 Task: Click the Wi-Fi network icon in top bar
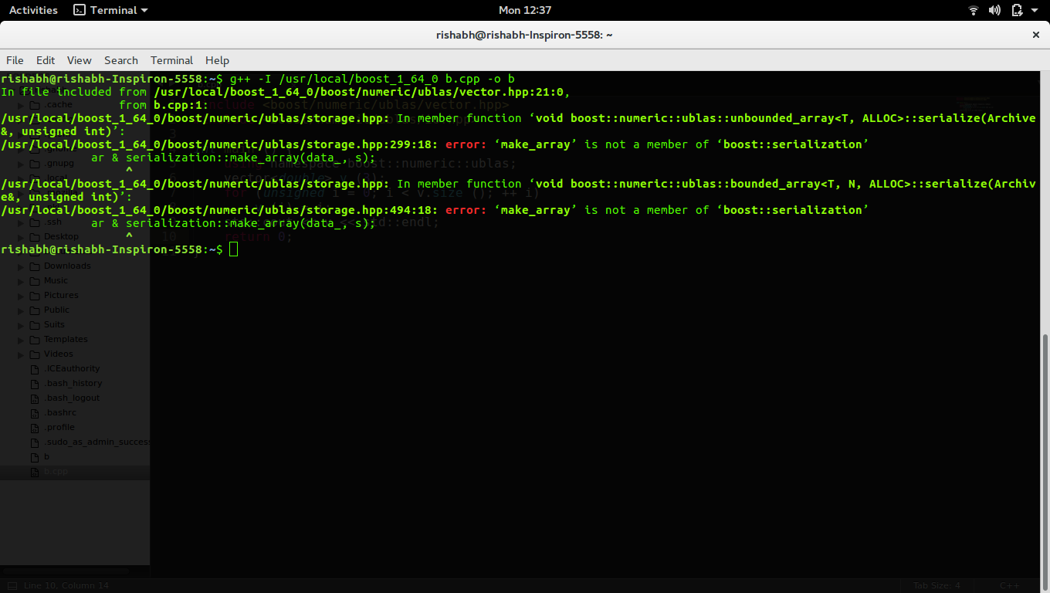974,10
